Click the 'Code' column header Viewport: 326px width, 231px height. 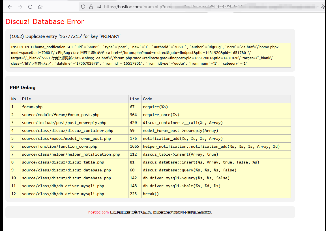click(x=216, y=99)
